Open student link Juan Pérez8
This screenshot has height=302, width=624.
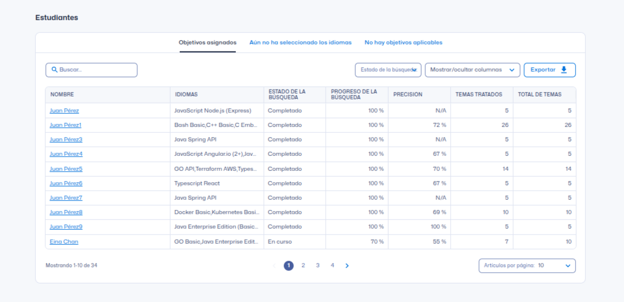[x=66, y=212]
